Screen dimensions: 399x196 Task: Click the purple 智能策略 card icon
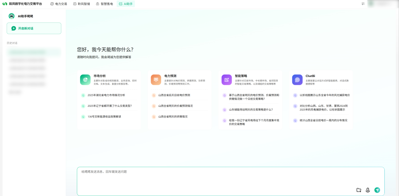click(x=226, y=80)
